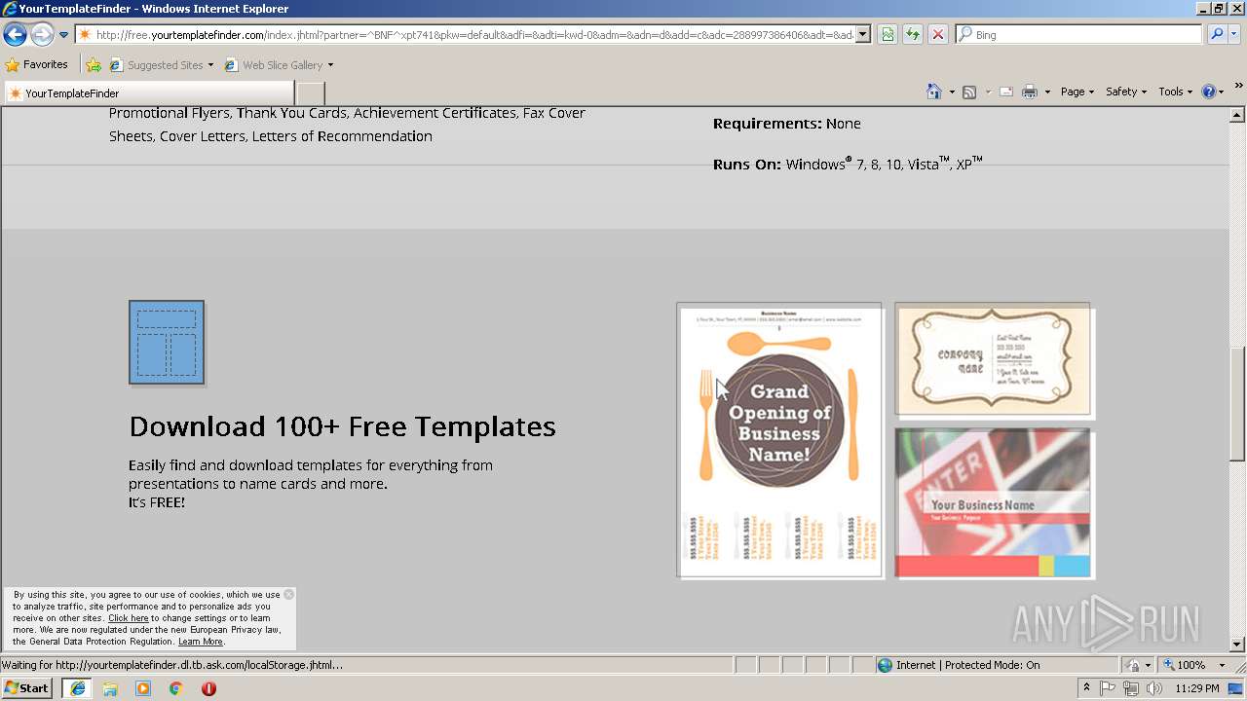Viewport: 1247px width, 701px height.
Task: Go back using the Back arrow button
Action: pyautogui.click(x=15, y=35)
